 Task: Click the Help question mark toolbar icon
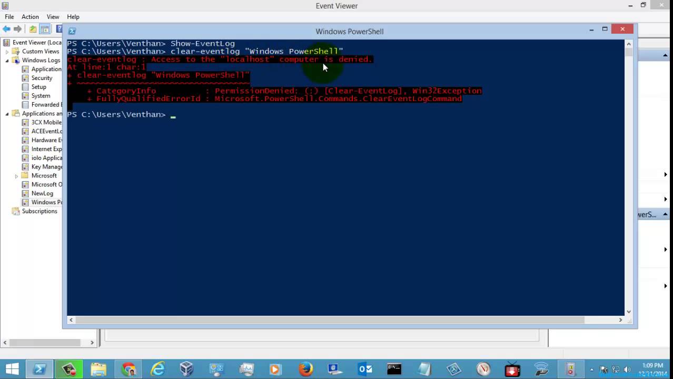coord(60,29)
